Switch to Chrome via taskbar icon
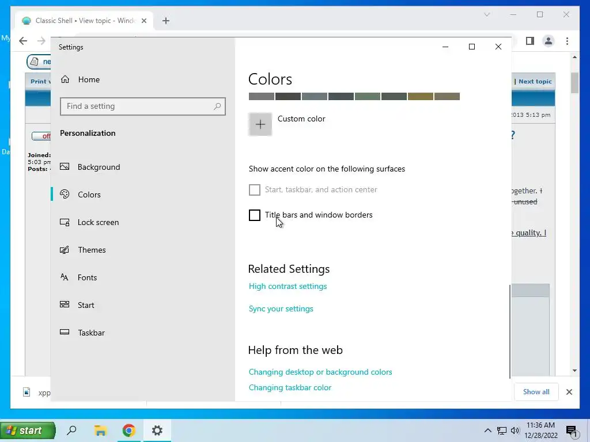 128,430
